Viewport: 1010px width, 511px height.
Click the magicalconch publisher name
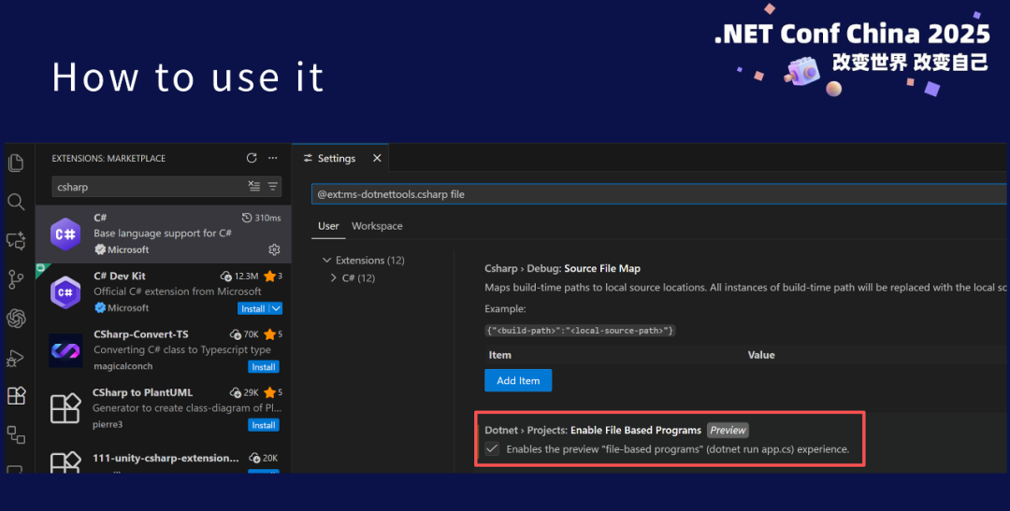pos(123,366)
